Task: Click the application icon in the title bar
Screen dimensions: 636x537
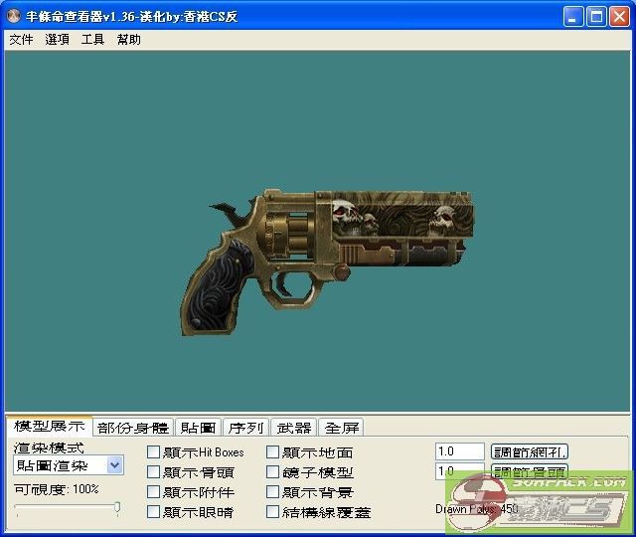Action: [x=14, y=16]
